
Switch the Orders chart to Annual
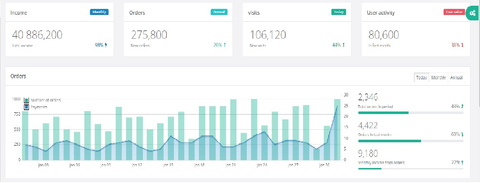click(456, 78)
